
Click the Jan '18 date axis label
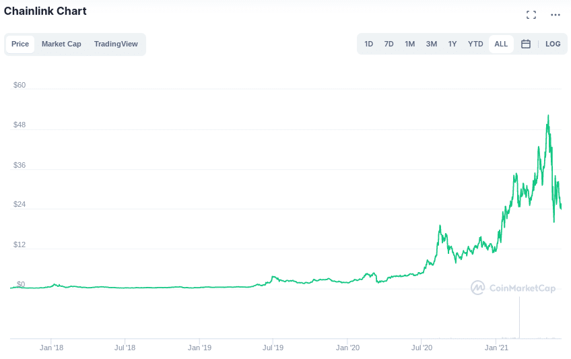coord(51,348)
